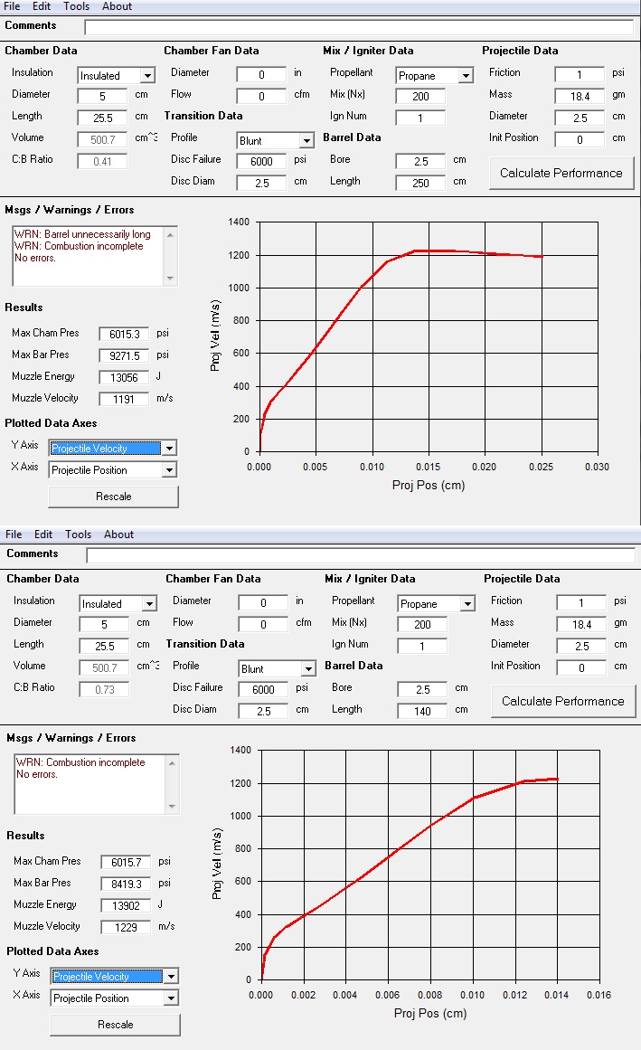The height and width of the screenshot is (1050, 641).
Task: Expand the Propellant dropdown in the upper window
Action: 465,76
